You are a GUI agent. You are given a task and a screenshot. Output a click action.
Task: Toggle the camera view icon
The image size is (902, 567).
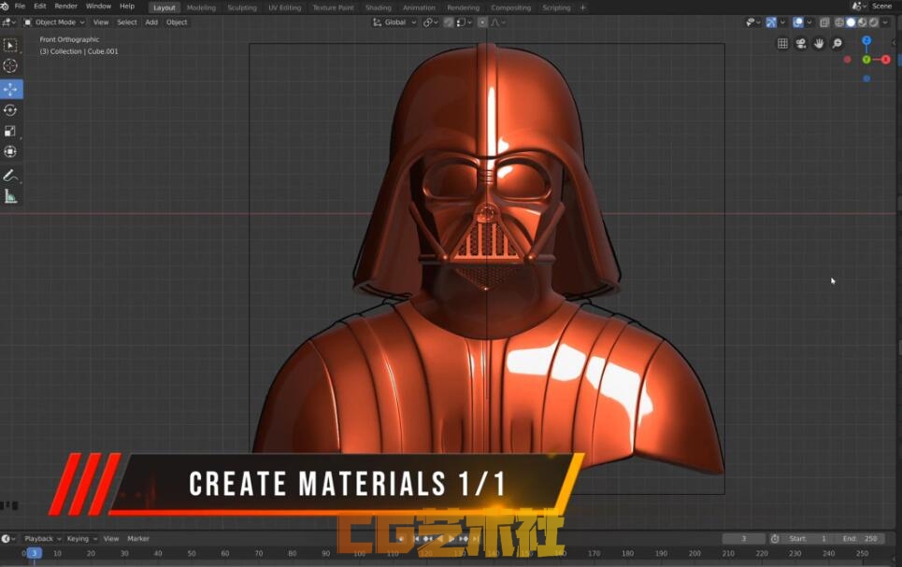(800, 44)
